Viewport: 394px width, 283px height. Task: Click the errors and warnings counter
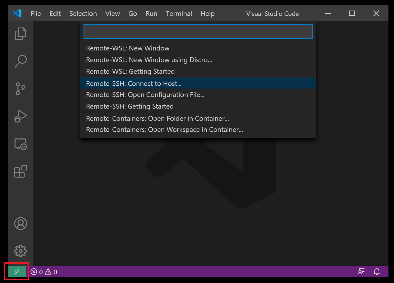pos(44,272)
